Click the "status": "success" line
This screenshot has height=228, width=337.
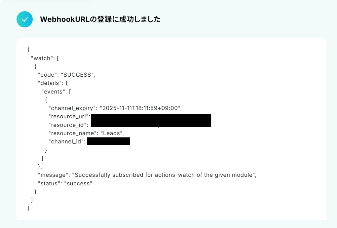pos(65,183)
